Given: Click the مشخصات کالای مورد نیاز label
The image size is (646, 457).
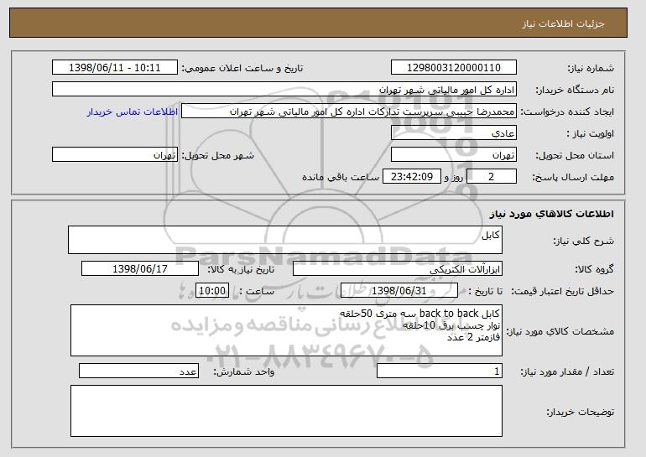Looking at the screenshot, I should (x=560, y=331).
